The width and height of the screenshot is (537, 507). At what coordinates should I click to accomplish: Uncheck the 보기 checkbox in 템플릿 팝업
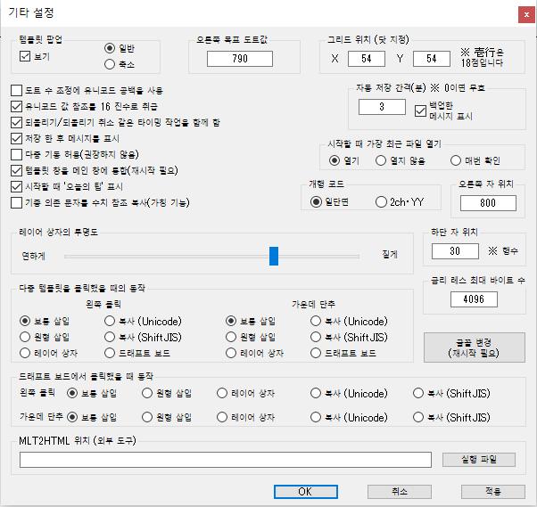coord(25,55)
